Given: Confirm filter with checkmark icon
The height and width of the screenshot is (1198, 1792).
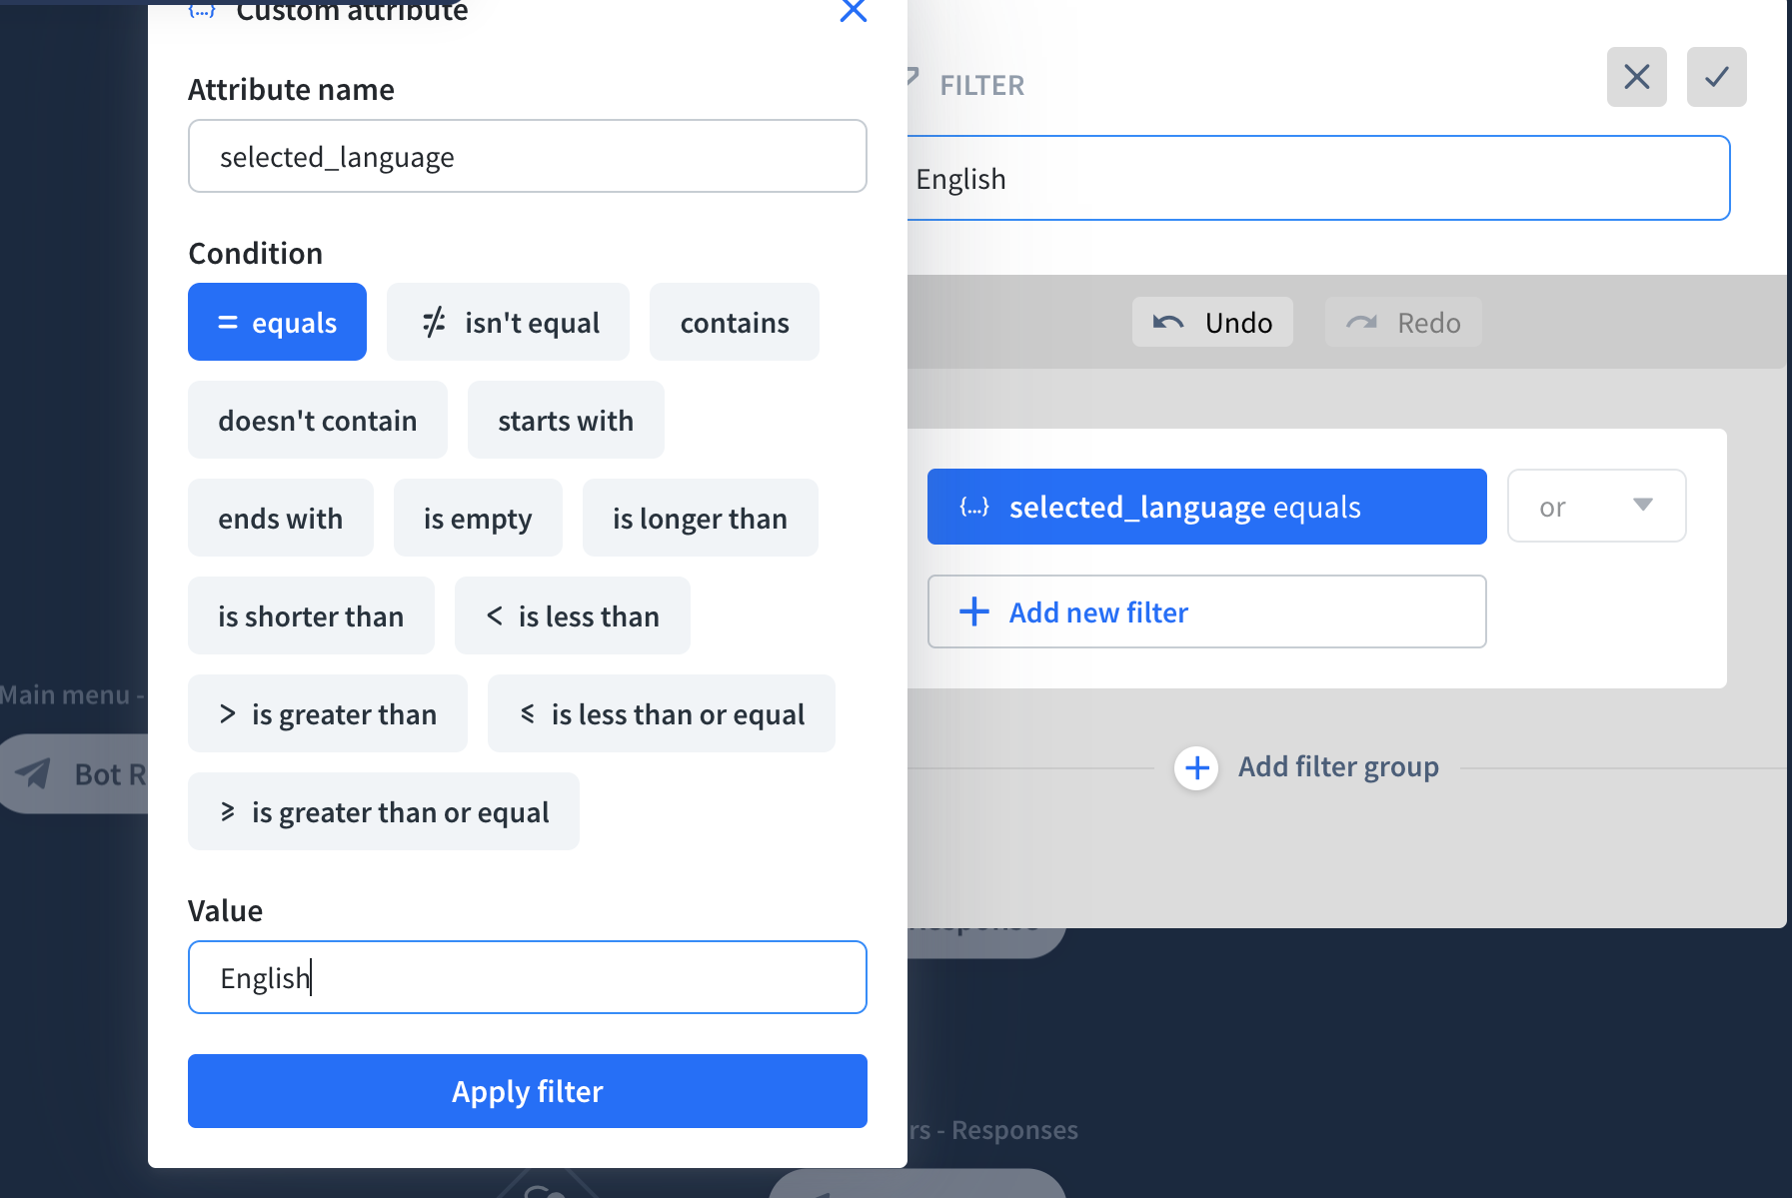Looking at the screenshot, I should (1716, 77).
